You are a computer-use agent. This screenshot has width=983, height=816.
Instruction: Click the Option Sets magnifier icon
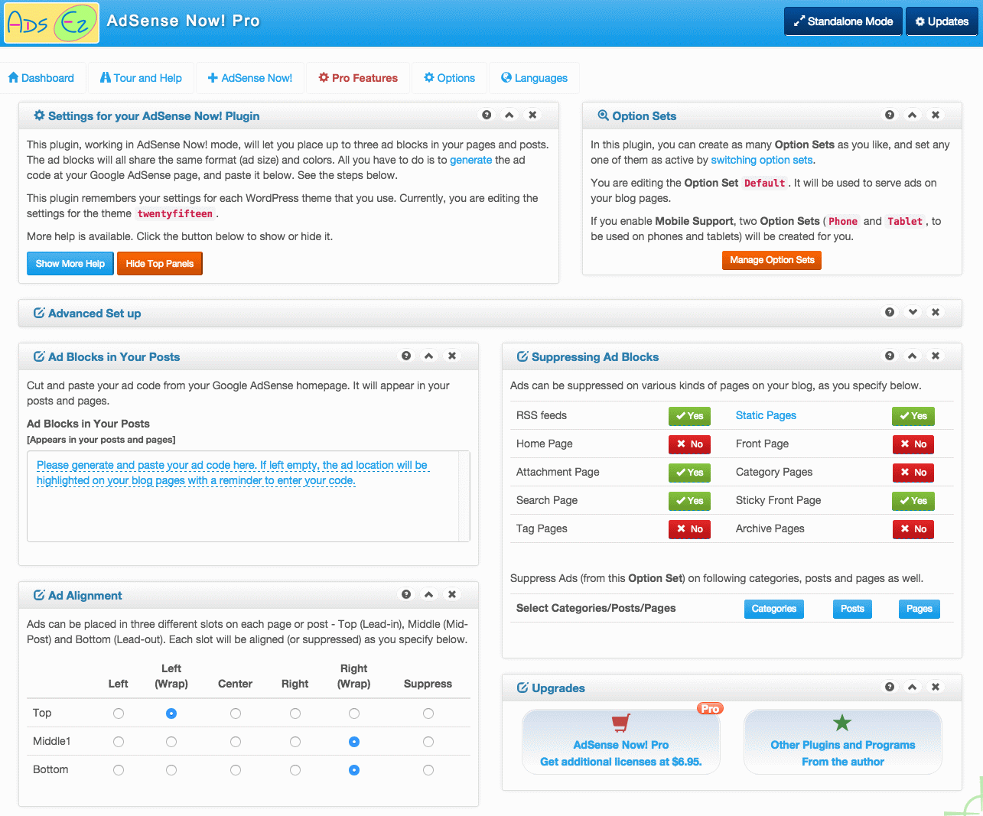tap(603, 115)
